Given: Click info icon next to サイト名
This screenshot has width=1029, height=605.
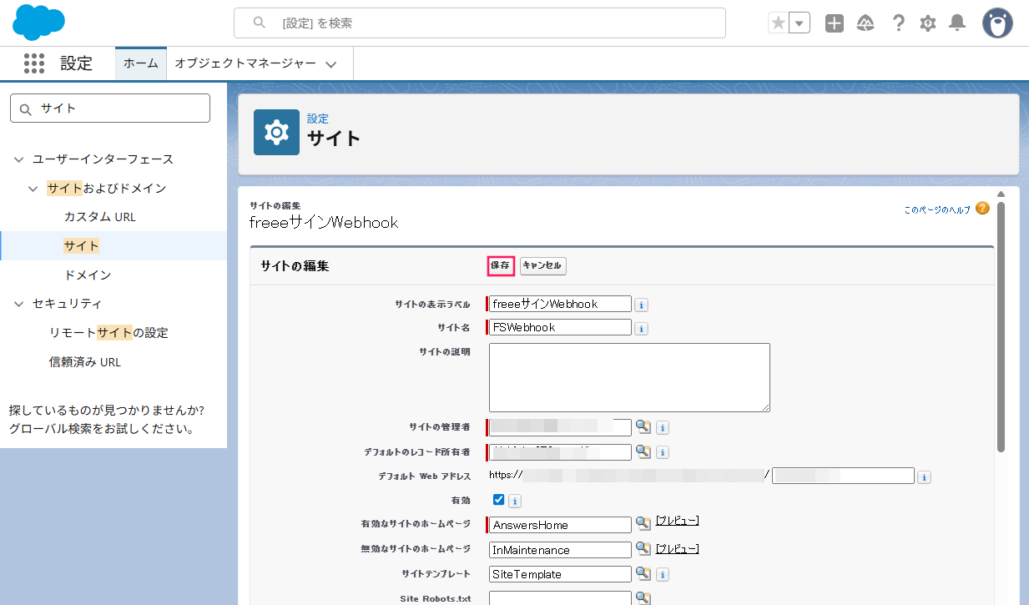Looking at the screenshot, I should coord(641,329).
